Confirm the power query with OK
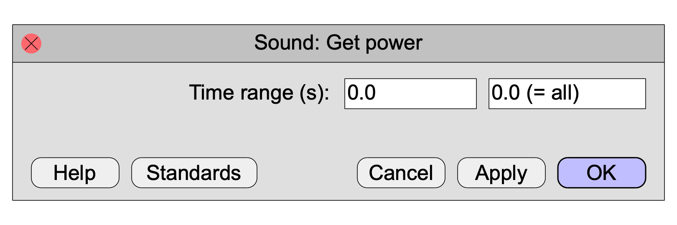 pyautogui.click(x=602, y=172)
